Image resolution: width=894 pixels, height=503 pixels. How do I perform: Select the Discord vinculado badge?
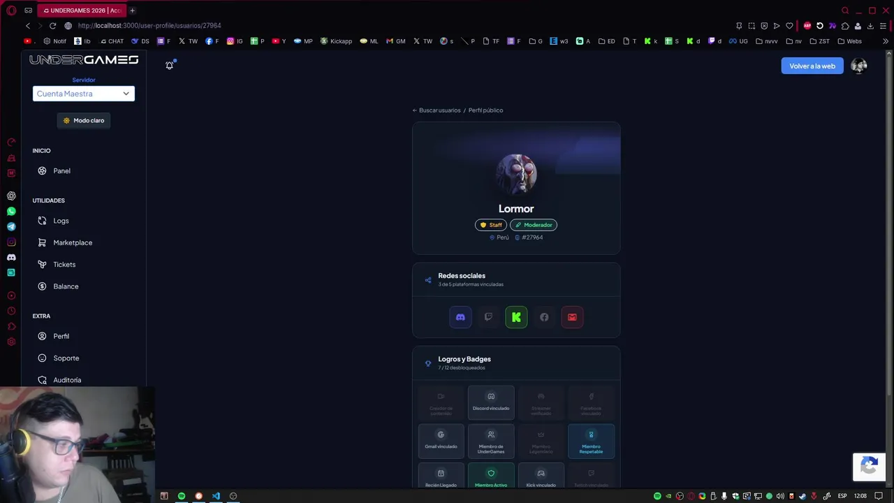[491, 402]
